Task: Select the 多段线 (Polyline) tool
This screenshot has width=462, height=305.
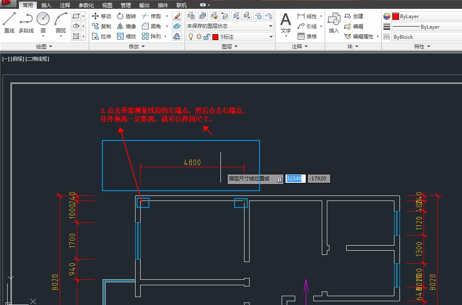Action: 26,22
